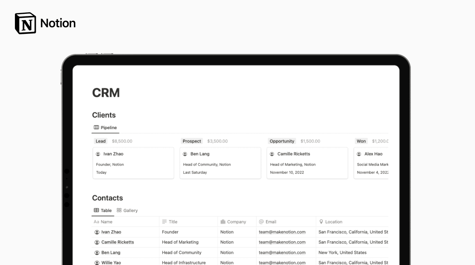The image size is (475, 265).
Task: Open Camille Ricketts row in Contacts table
Action: click(117, 242)
